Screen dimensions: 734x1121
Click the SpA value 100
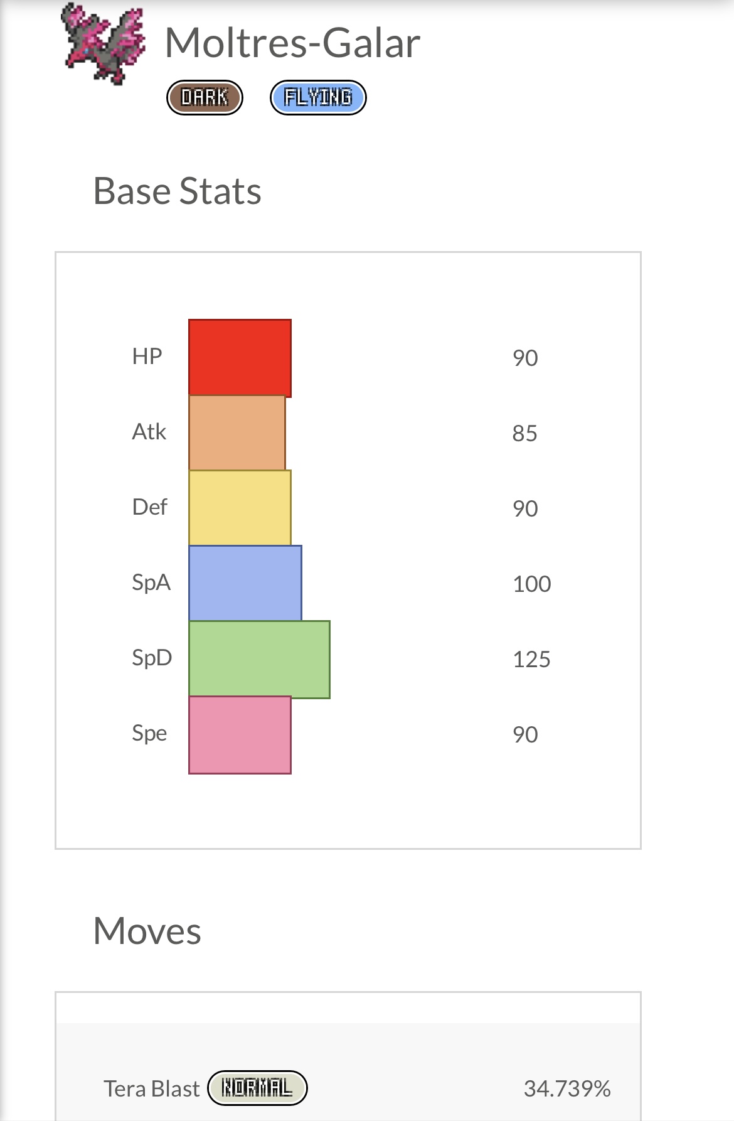point(531,584)
